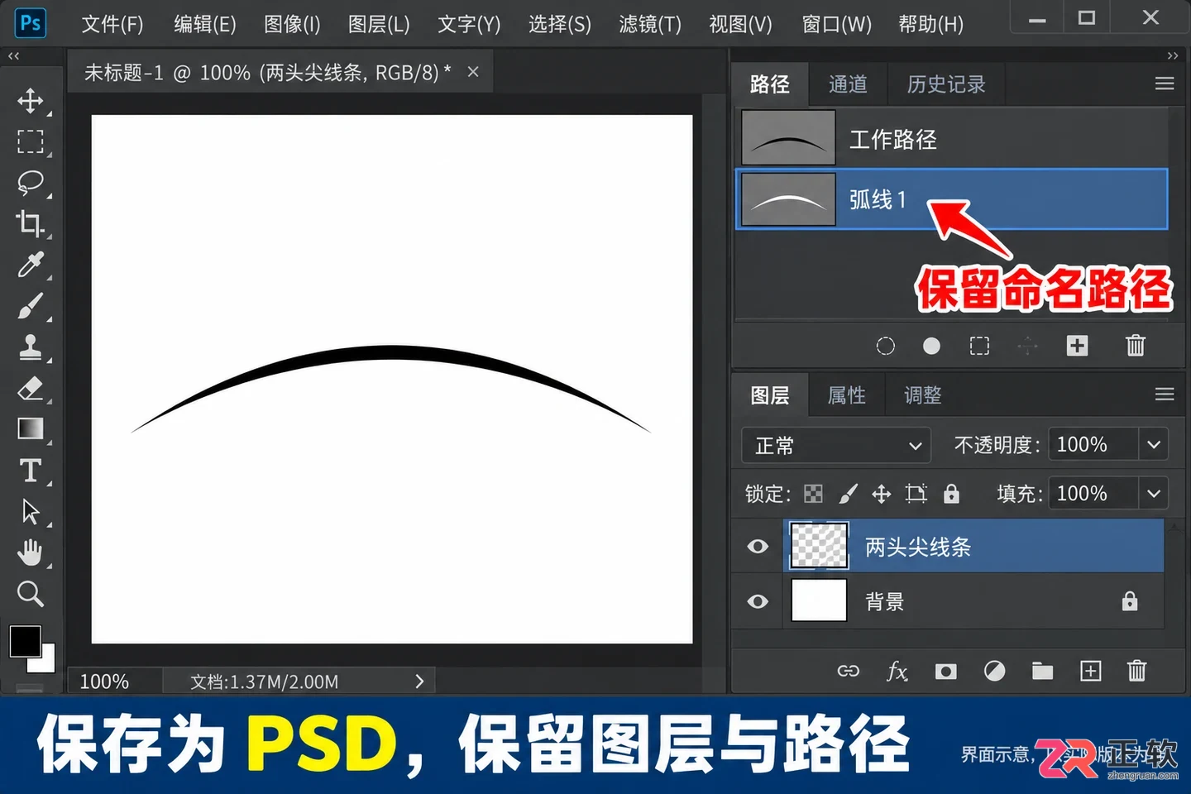
Task: Hide the 背景 layer
Action: point(758,601)
